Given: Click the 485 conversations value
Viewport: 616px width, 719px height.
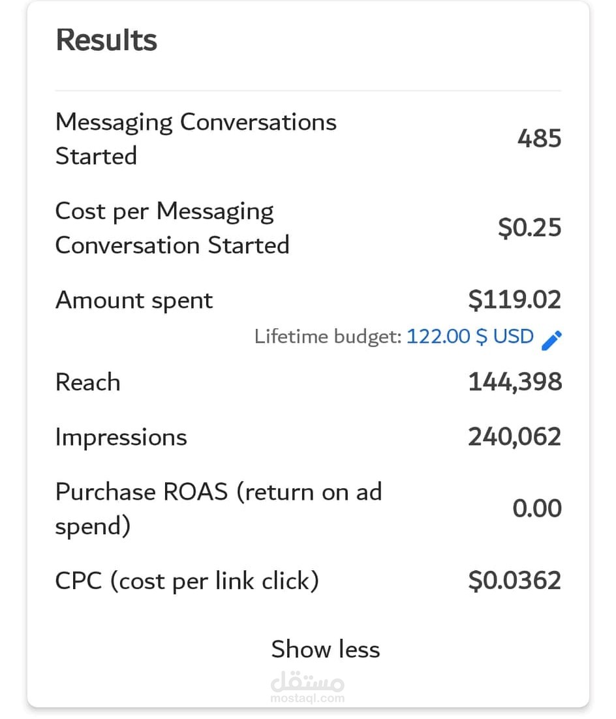Looking at the screenshot, I should (539, 138).
